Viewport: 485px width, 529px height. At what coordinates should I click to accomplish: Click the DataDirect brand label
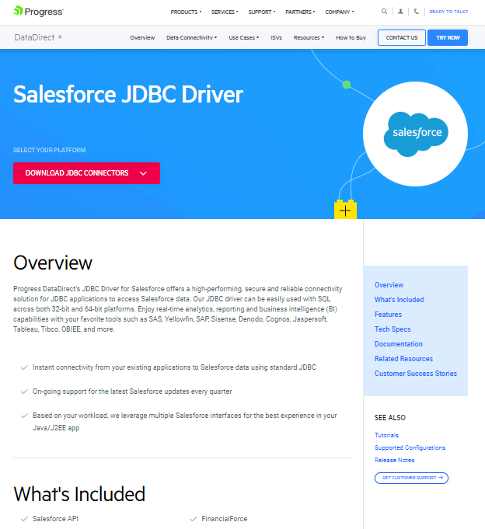pos(38,37)
